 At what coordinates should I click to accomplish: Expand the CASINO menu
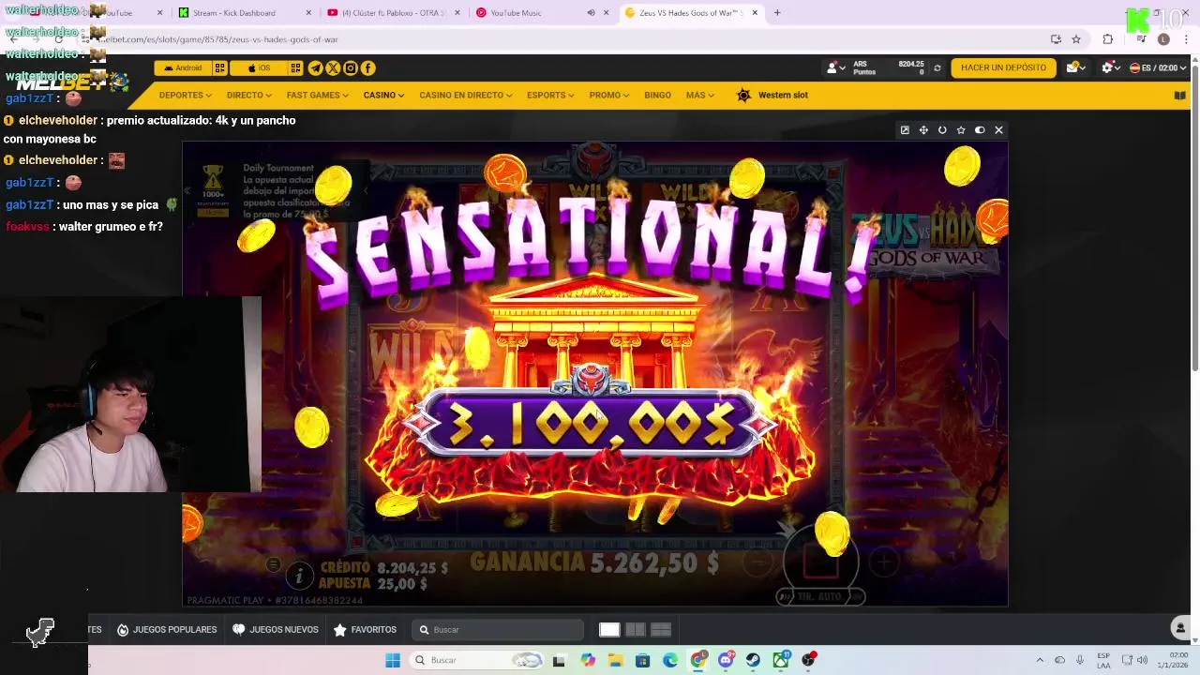pos(383,95)
